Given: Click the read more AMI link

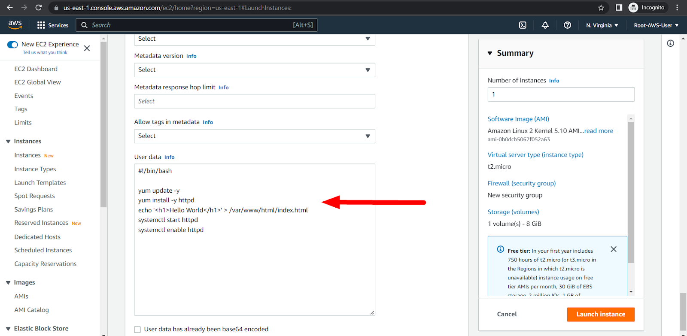Looking at the screenshot, I should (x=599, y=131).
